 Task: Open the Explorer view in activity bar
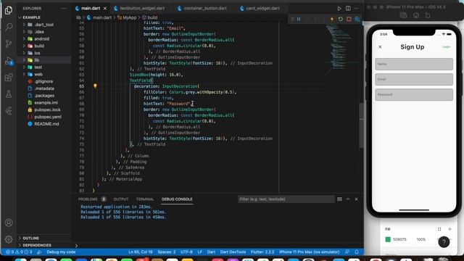9,10
